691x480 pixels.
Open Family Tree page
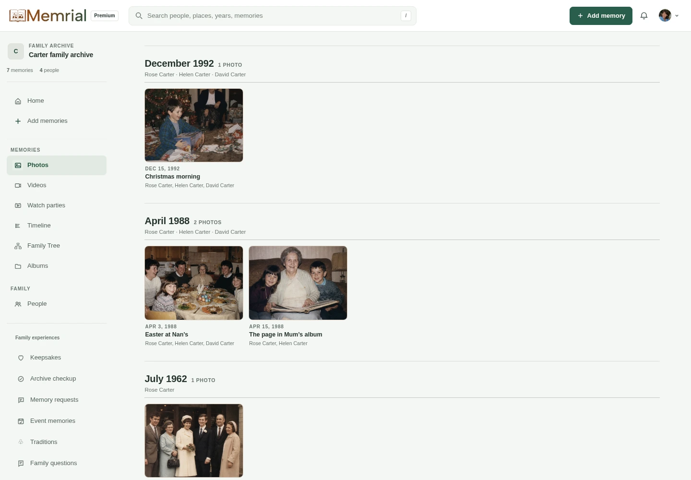tap(57, 246)
